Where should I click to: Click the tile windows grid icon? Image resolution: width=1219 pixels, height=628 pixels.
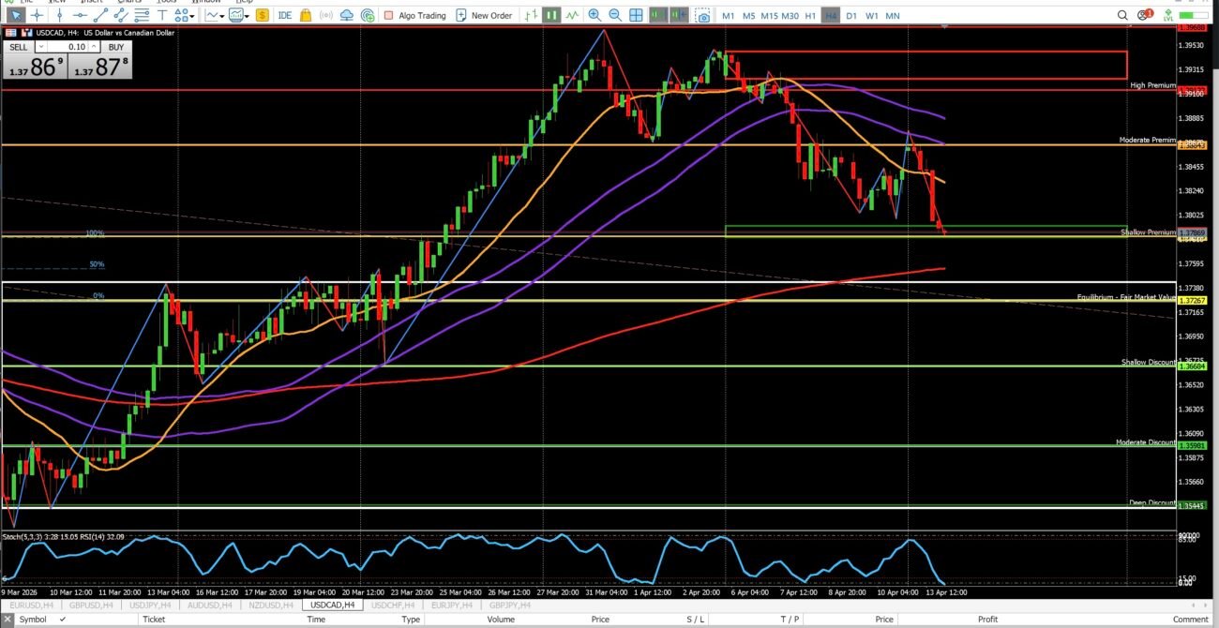pyautogui.click(x=636, y=16)
